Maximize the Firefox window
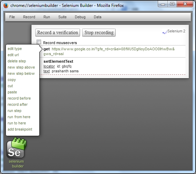The image size is (196, 174). [172, 4]
